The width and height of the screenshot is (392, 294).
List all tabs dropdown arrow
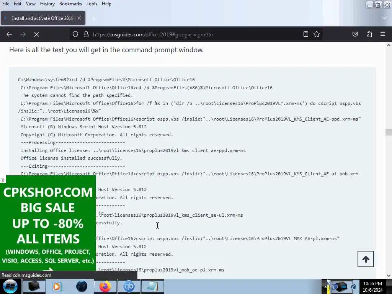[x=384, y=18]
